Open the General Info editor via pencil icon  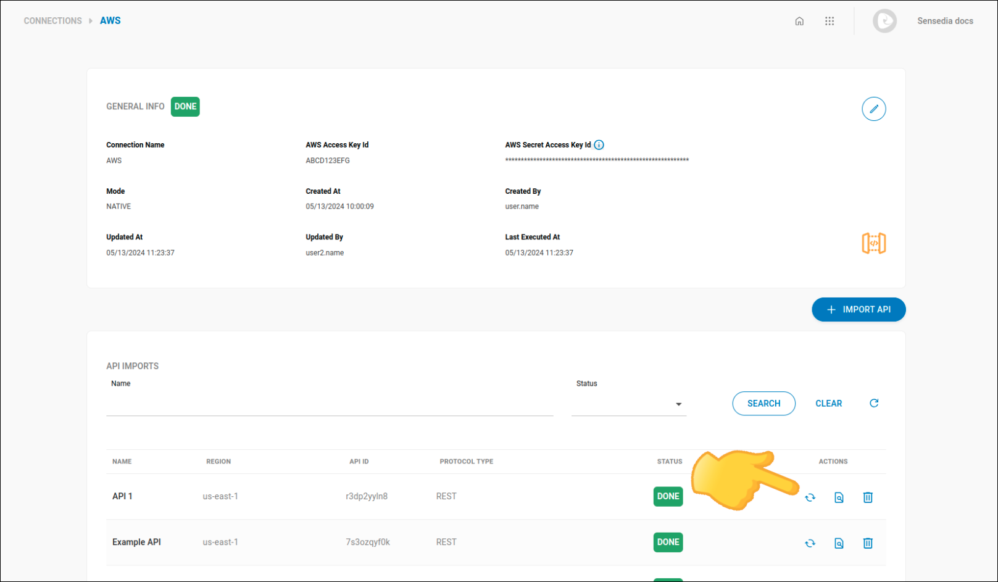874,109
